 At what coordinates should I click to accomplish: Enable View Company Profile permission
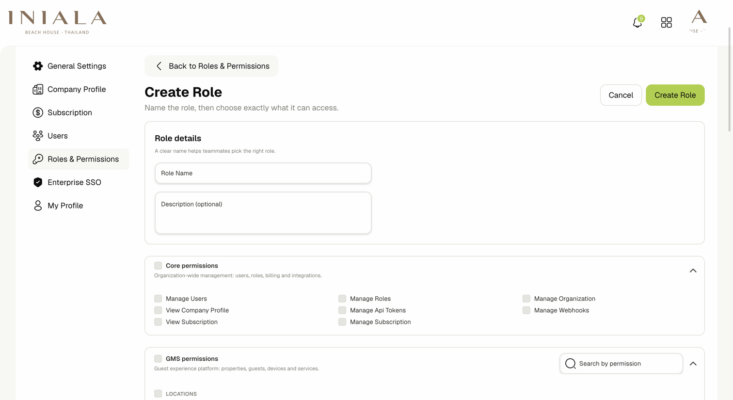point(158,310)
